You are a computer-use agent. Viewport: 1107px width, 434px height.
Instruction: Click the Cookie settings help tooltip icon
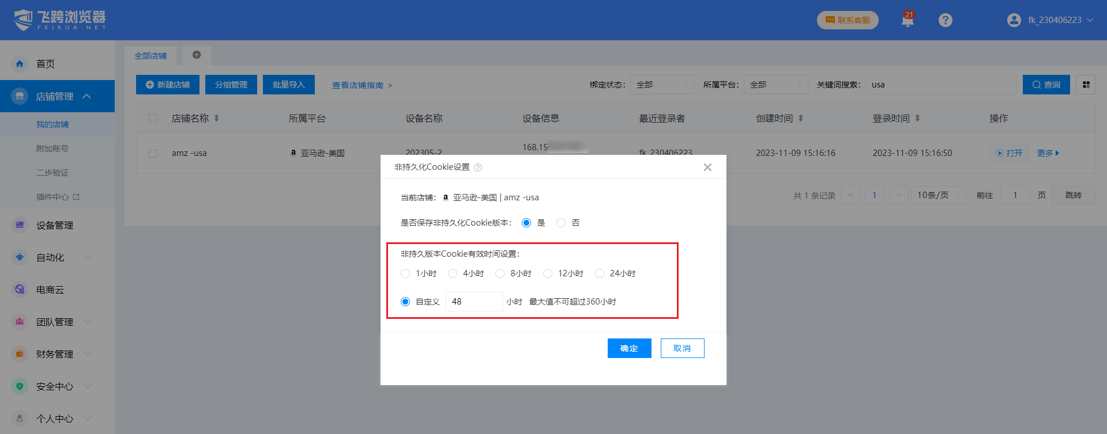pos(478,167)
